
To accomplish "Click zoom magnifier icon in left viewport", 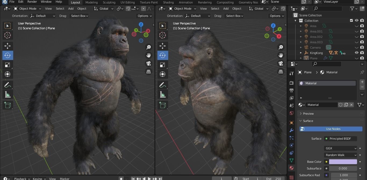I will click(x=149, y=47).
